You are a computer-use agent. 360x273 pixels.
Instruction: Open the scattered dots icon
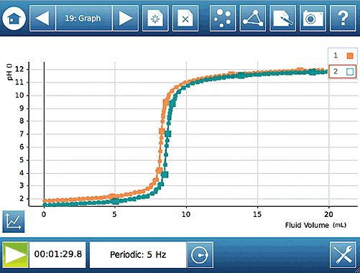pos(223,19)
